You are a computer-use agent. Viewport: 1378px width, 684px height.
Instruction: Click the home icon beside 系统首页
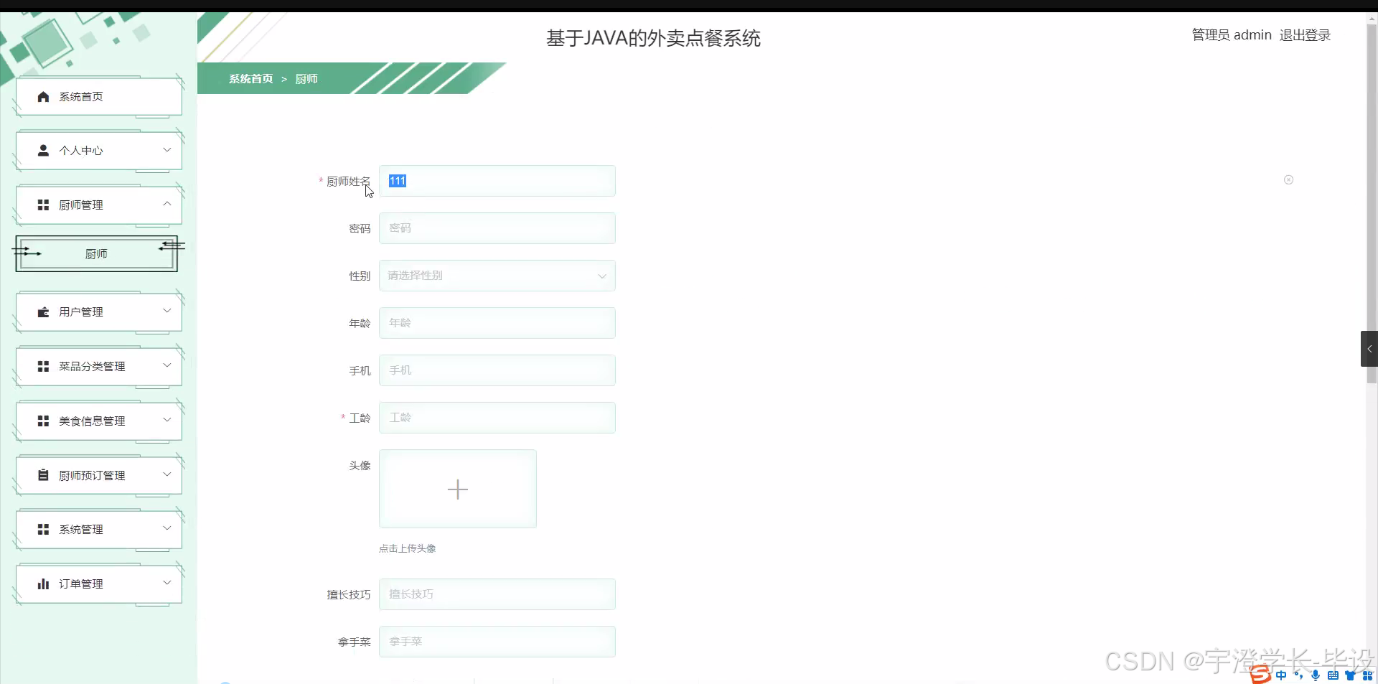42,95
